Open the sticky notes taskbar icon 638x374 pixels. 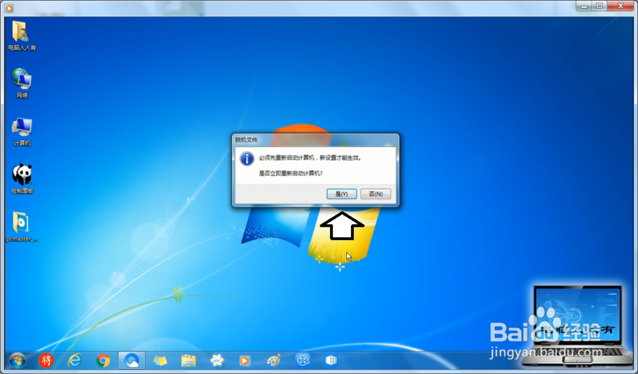tap(160, 361)
